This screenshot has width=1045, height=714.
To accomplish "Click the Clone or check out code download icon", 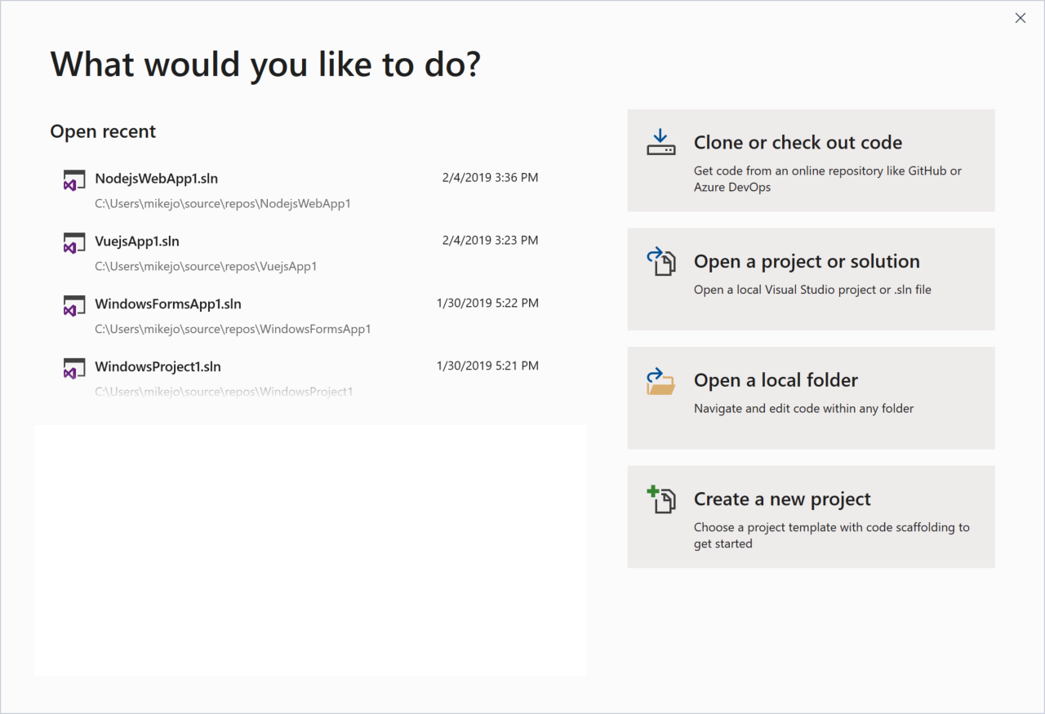I will coord(660,142).
